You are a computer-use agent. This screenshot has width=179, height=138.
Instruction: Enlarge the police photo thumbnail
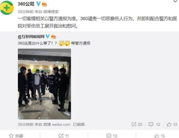click(x=44, y=84)
